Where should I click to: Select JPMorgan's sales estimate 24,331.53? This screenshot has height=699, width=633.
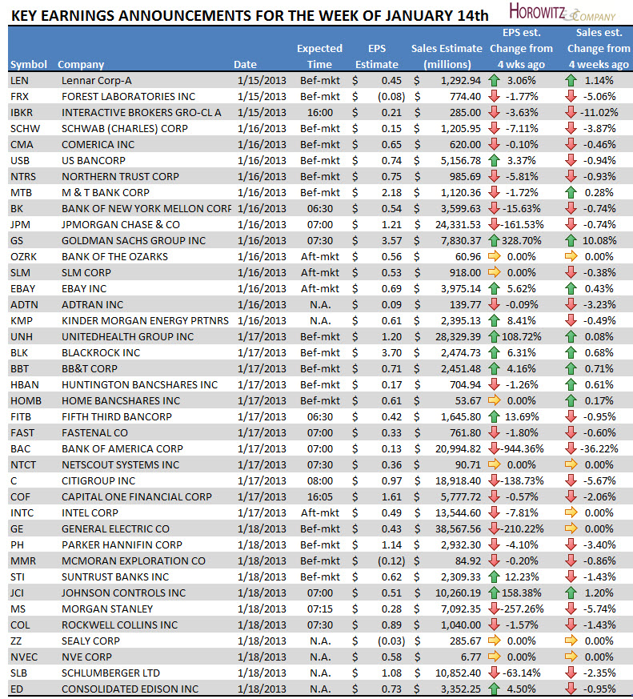(458, 225)
